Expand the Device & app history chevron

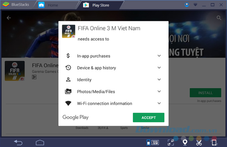pos(159,68)
